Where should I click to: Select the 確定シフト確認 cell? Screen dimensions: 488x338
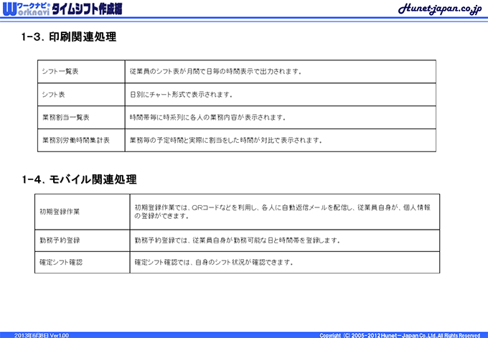[x=82, y=263]
